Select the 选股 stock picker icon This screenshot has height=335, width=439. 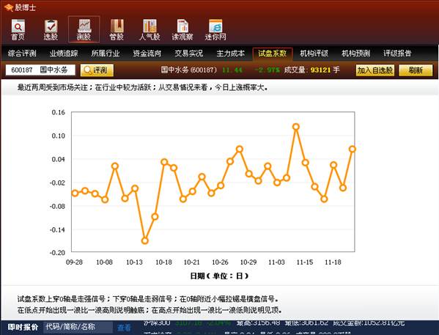(51, 29)
